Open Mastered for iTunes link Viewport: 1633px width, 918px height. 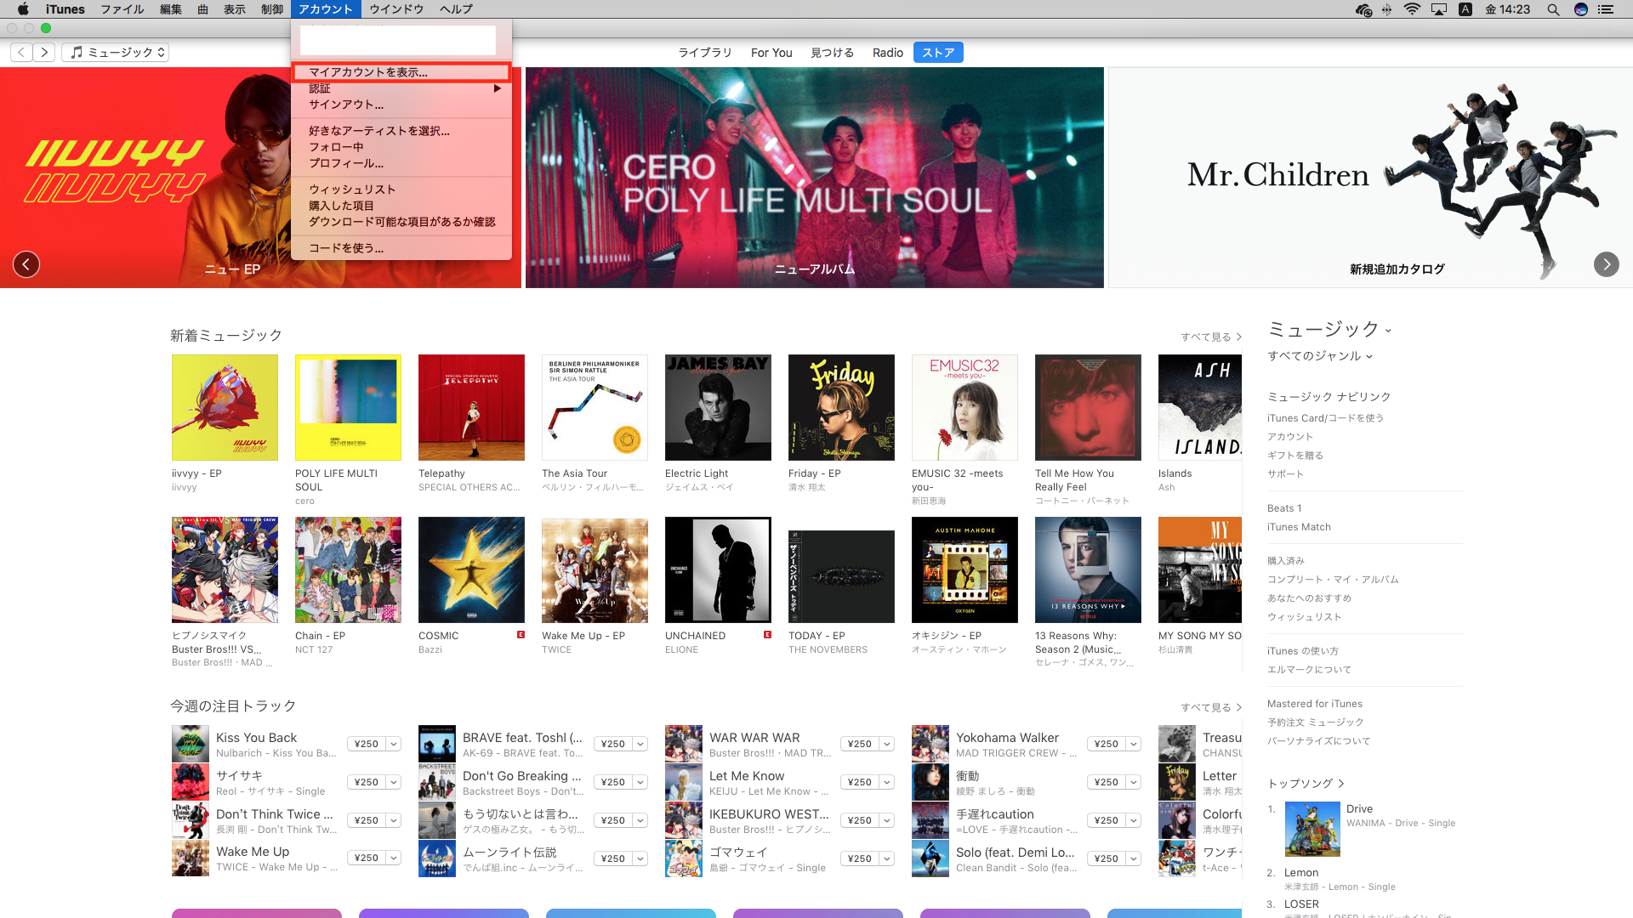pyautogui.click(x=1315, y=704)
